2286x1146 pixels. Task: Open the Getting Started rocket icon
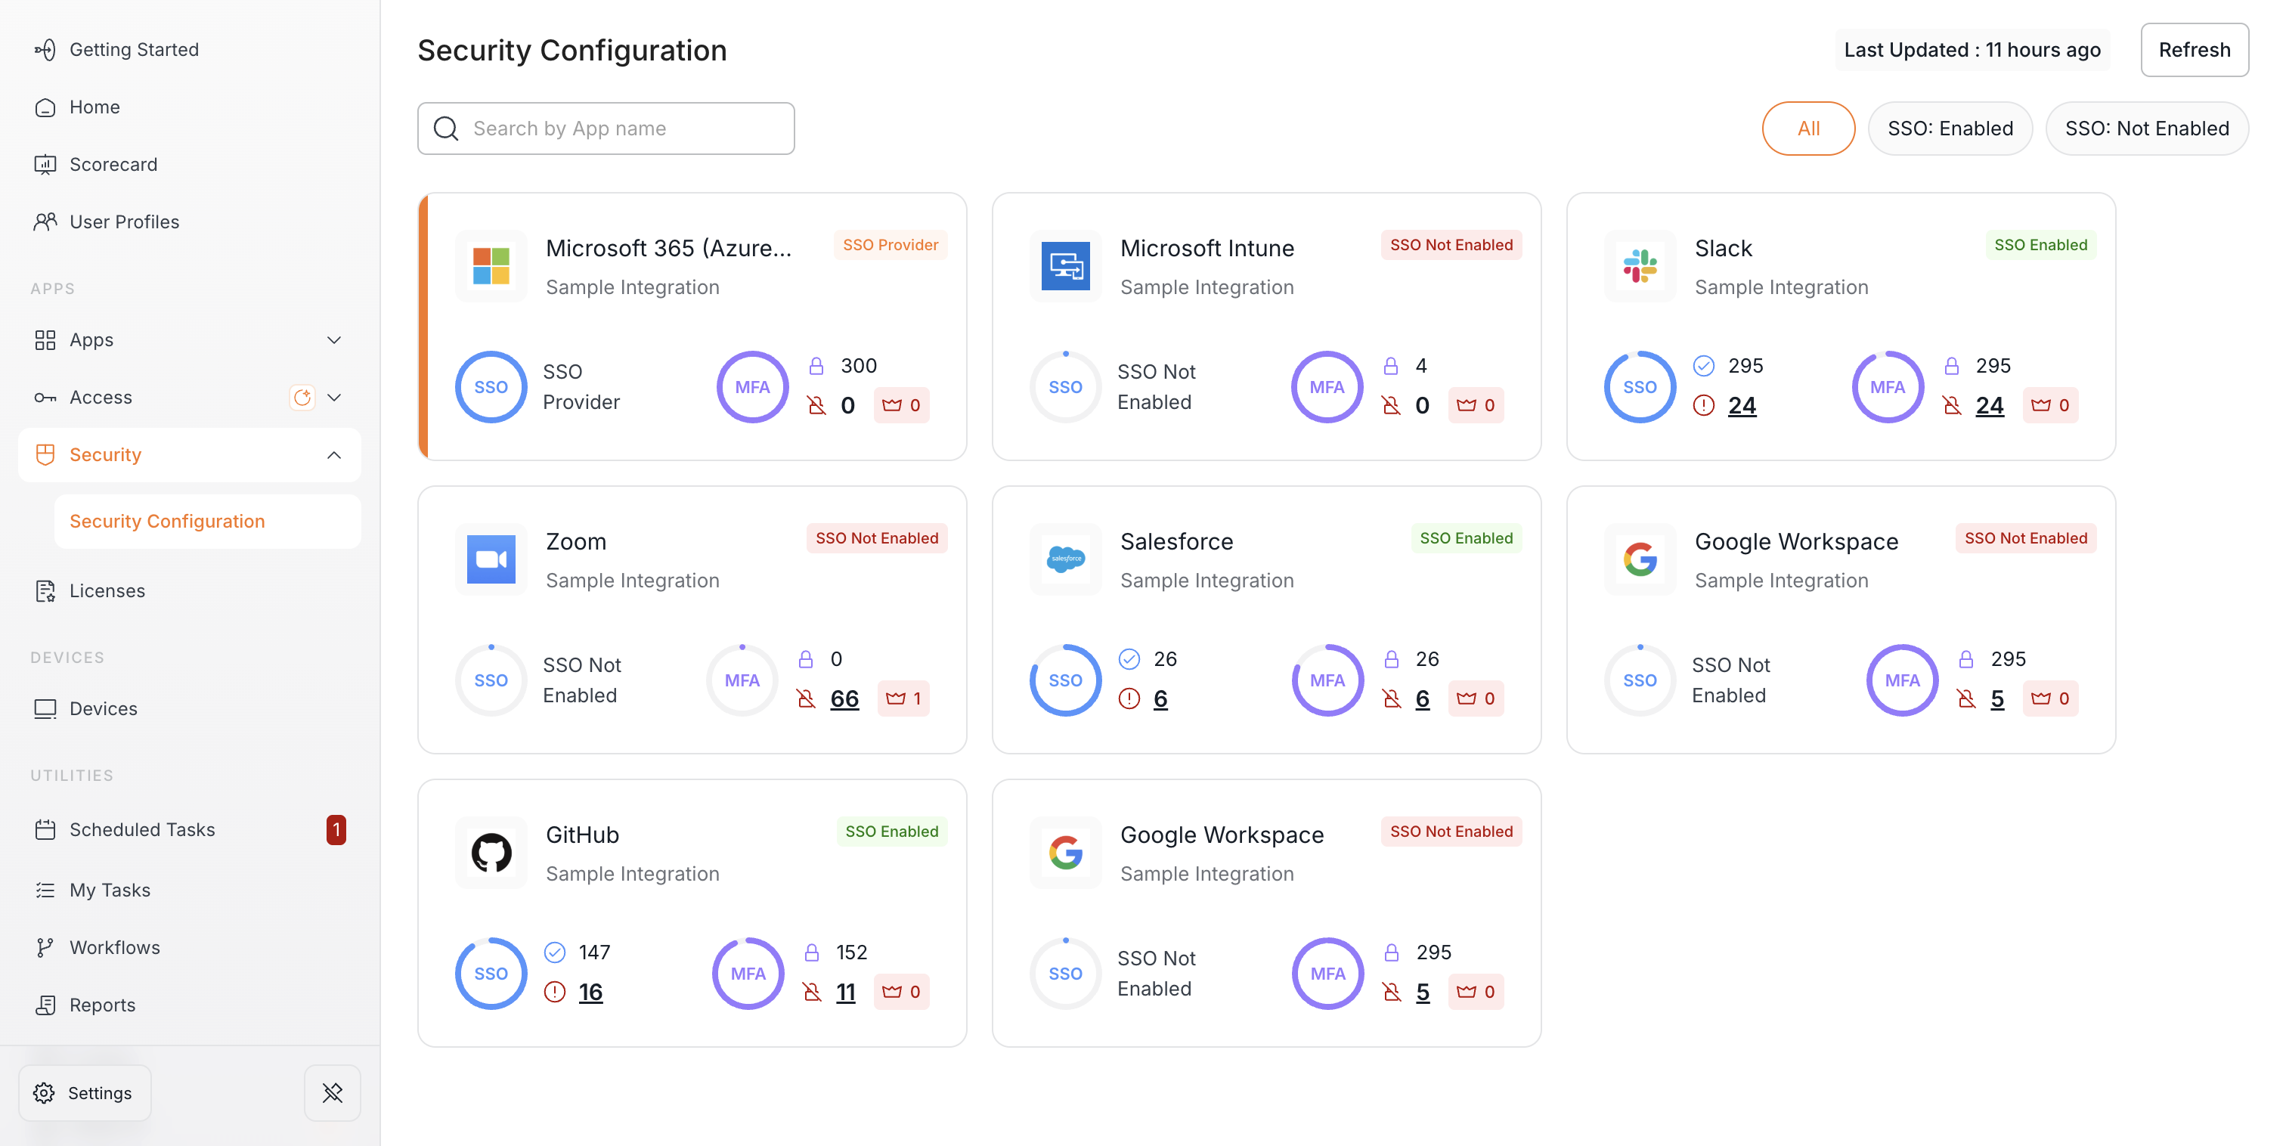pos(45,50)
